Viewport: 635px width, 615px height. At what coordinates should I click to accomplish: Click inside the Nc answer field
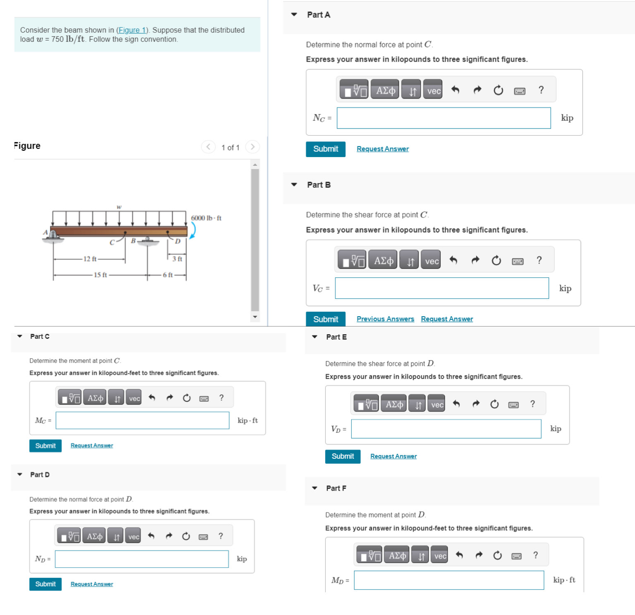pyautogui.click(x=443, y=118)
